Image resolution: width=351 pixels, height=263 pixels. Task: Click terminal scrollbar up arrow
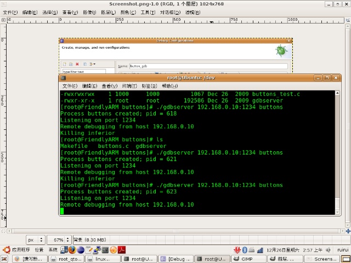[337, 93]
